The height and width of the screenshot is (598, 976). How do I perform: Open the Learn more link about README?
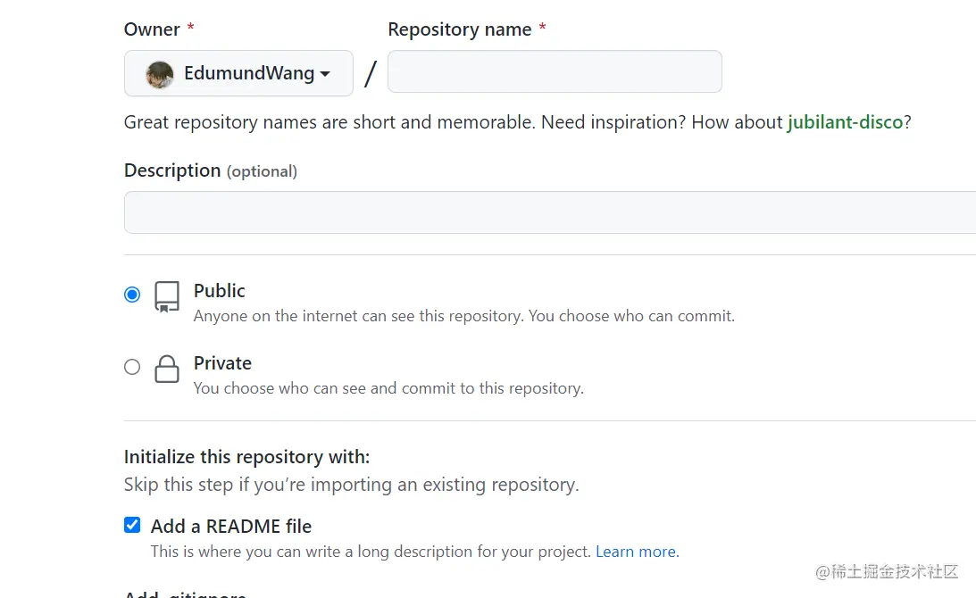(636, 552)
